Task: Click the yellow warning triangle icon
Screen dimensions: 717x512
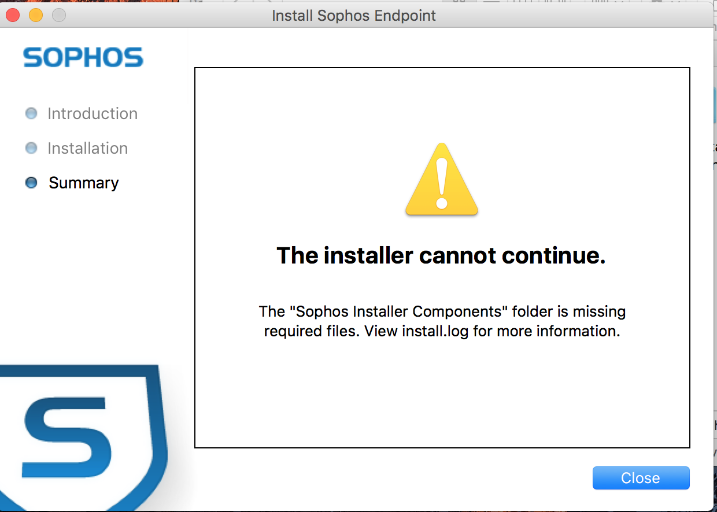Action: 442,179
